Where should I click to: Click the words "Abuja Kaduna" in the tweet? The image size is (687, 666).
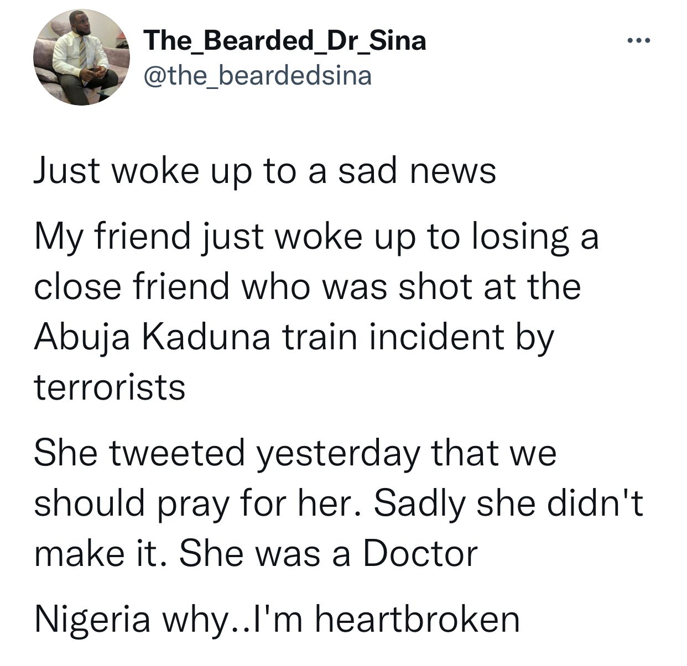click(x=153, y=337)
